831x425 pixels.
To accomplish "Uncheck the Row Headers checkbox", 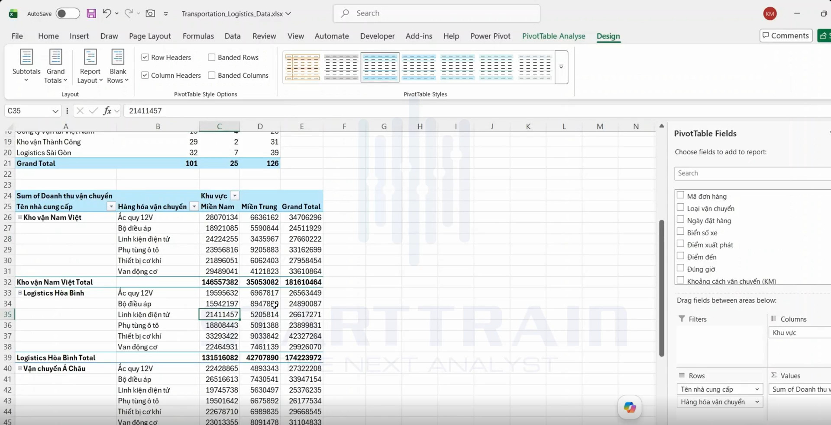I will pos(145,57).
